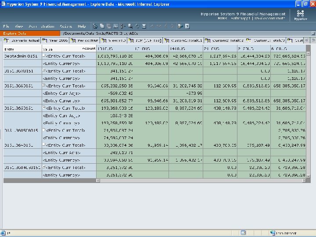Collapse DeptAdmin 0151 Entity Curr Total row
316x237 pixels.
(44, 55)
